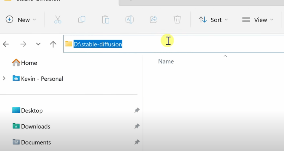This screenshot has height=151, width=284.
Task: Open the recent locations chevron dropdown
Action: click(38, 44)
